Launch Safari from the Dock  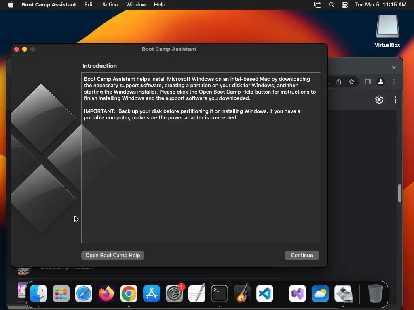84,293
